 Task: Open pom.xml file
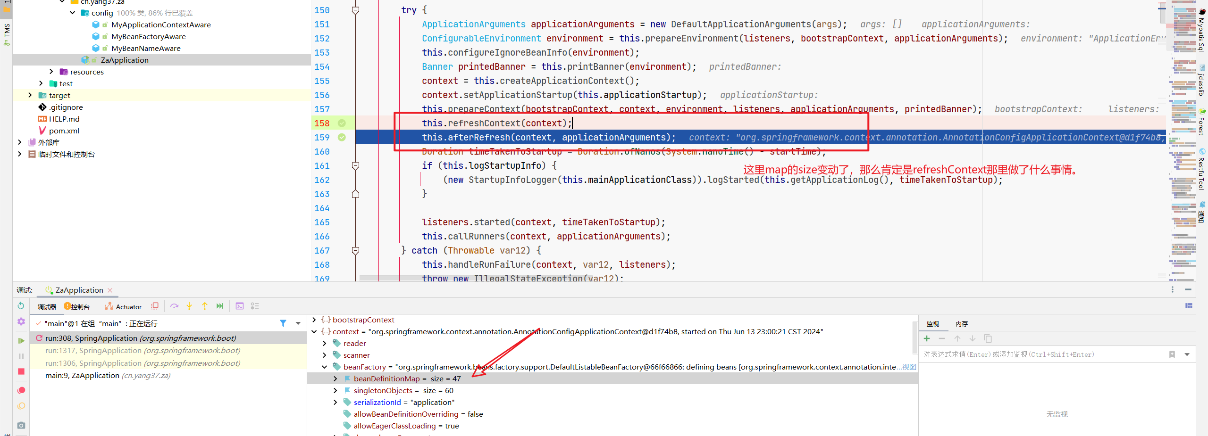point(64,131)
